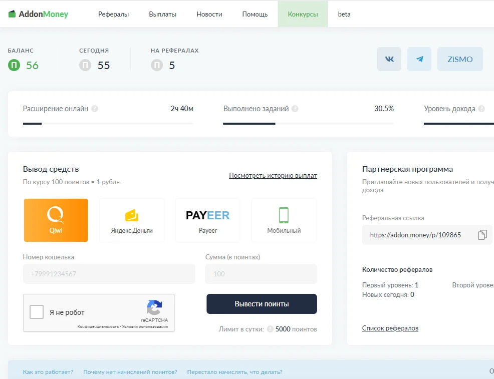
Task: Click reCAPTCHA Условия использования link
Action: click(145, 326)
